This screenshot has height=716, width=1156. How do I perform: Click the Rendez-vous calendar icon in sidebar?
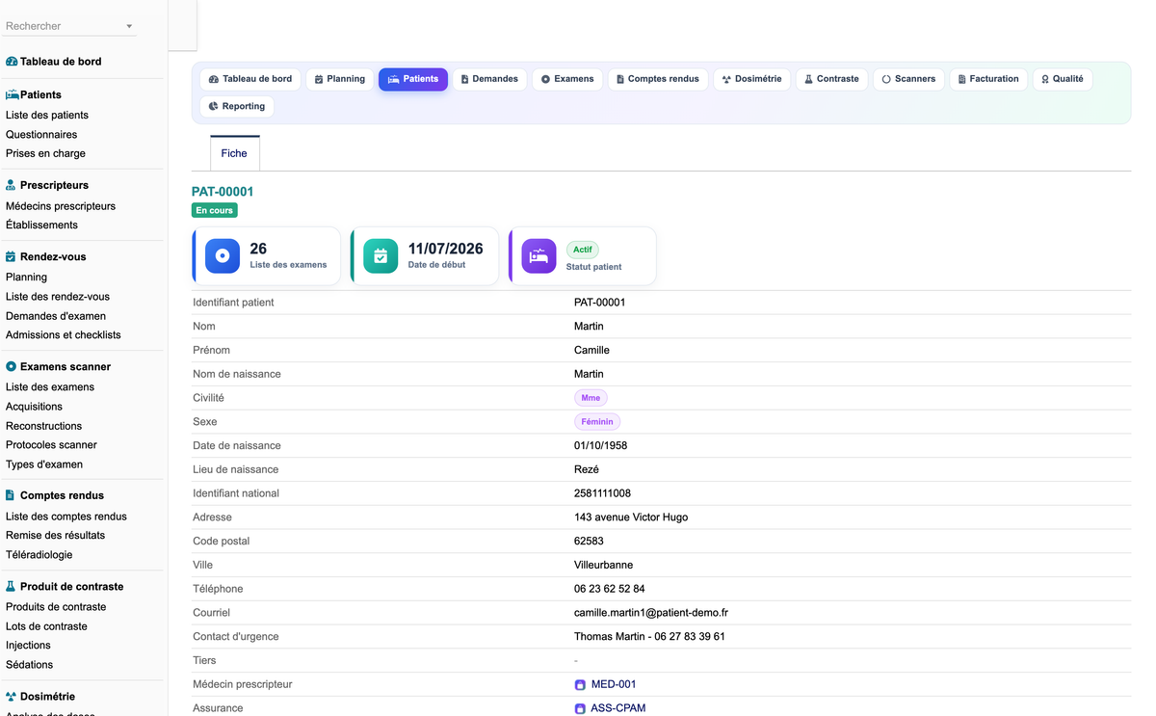pyautogui.click(x=12, y=257)
